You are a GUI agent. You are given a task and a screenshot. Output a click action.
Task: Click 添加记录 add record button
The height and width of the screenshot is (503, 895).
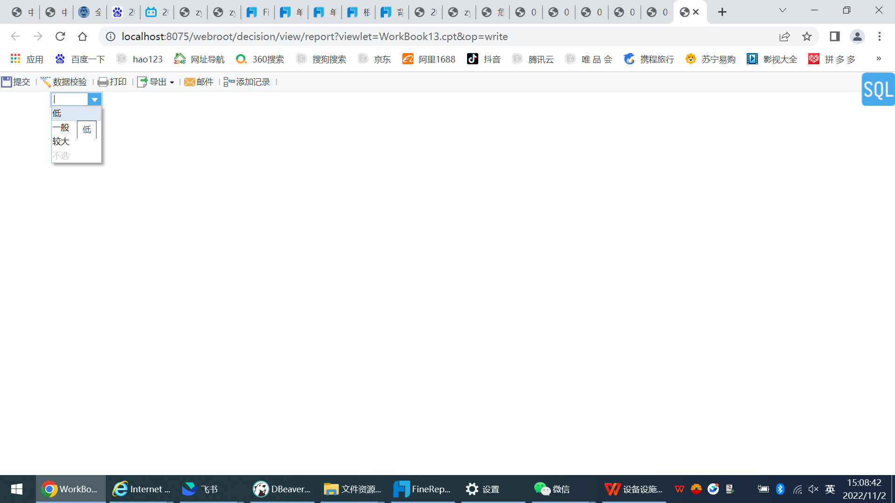coord(247,82)
